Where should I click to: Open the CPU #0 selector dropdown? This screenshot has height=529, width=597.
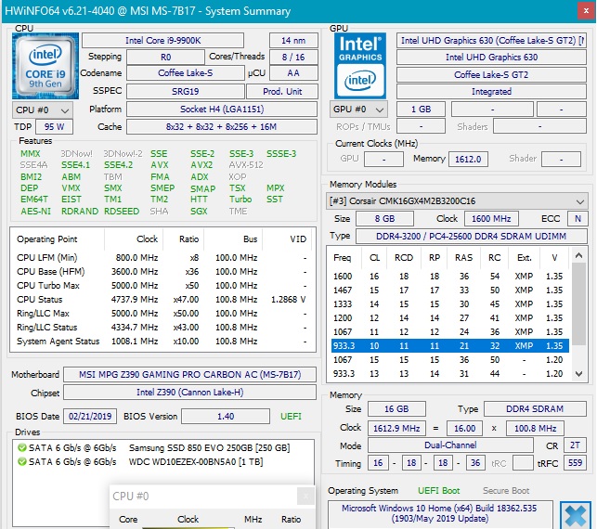click(x=43, y=110)
